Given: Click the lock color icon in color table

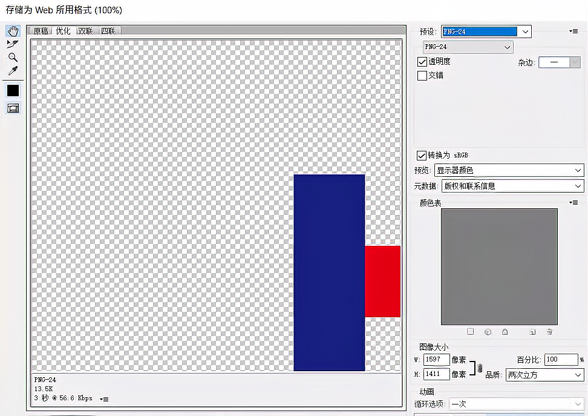Looking at the screenshot, I should tap(505, 331).
